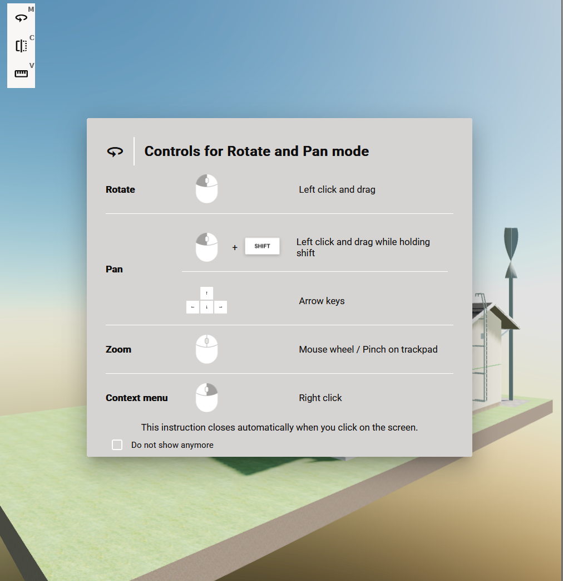Image resolution: width=563 pixels, height=581 pixels.
Task: Click the bold 'Zoom' label
Action: [x=118, y=349]
